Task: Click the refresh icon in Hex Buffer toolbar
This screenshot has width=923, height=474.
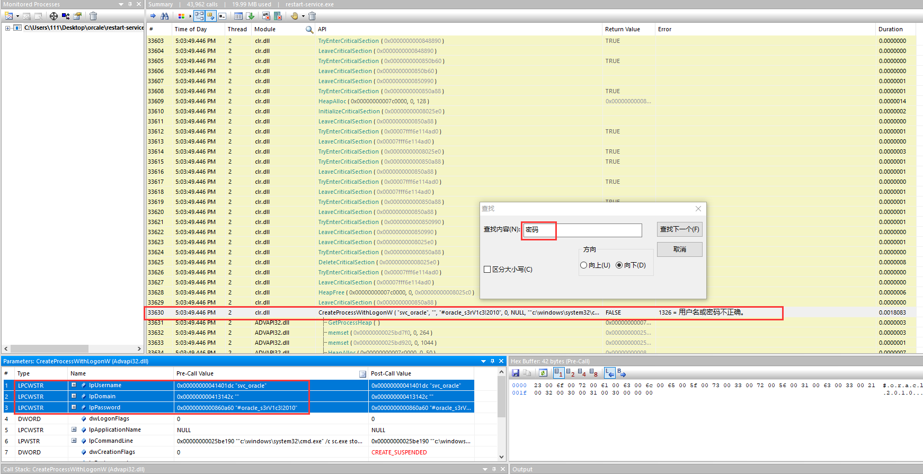Action: coord(543,373)
